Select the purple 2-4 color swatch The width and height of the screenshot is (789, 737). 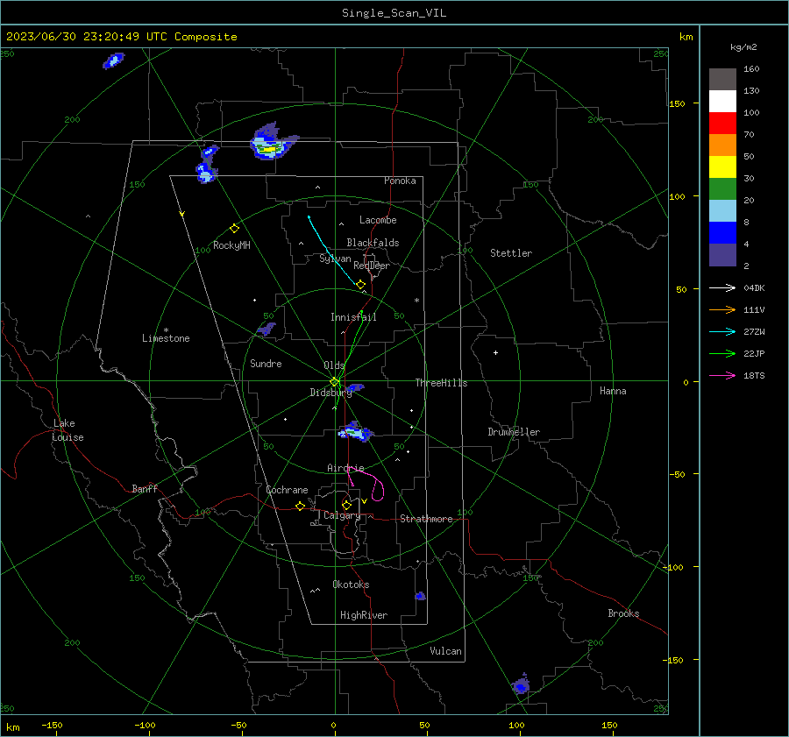click(722, 255)
